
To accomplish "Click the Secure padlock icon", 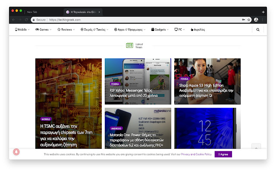I will click(34, 20).
